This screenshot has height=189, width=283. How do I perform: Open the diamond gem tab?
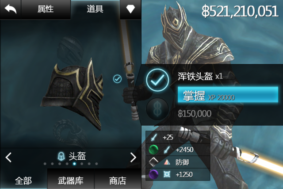[x=130, y=9]
